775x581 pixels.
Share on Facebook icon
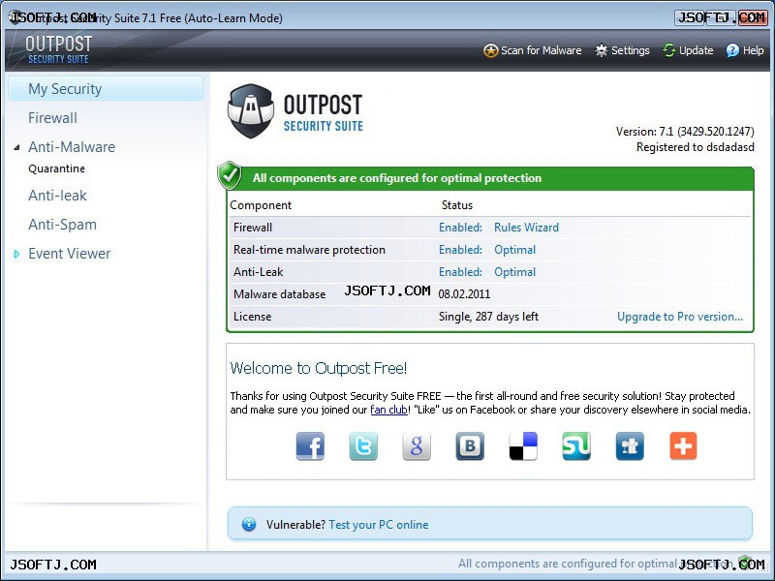310,446
